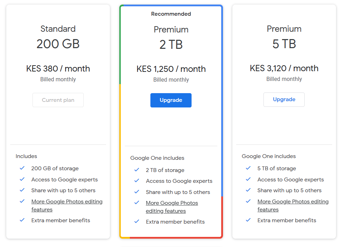Click the blue Upgrade button for Premium 2 TB

coord(171,100)
